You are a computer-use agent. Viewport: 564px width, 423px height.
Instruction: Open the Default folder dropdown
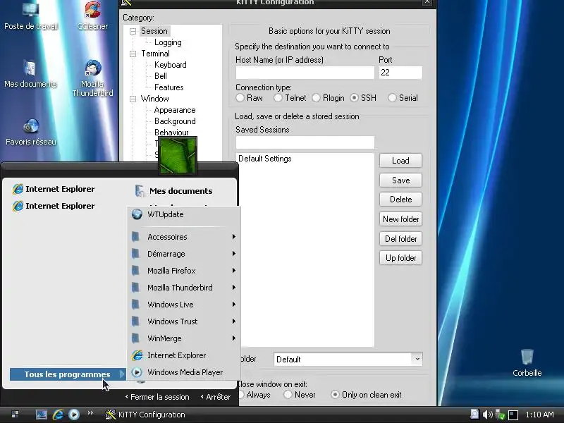(417, 359)
